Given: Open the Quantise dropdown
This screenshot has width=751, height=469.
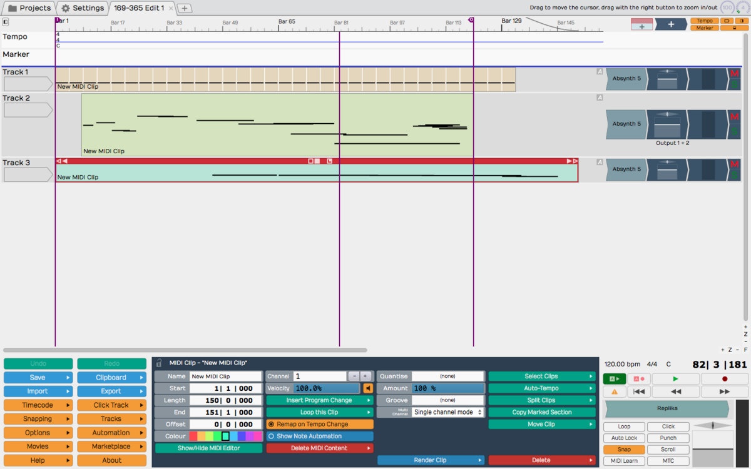Looking at the screenshot, I should [447, 376].
